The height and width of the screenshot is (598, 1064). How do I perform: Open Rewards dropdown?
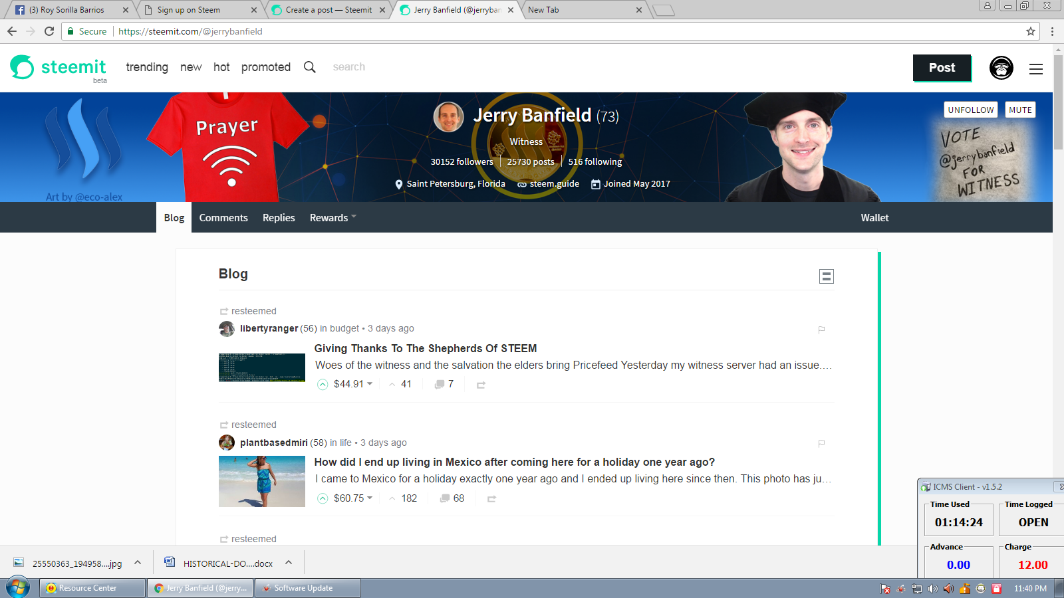click(333, 218)
